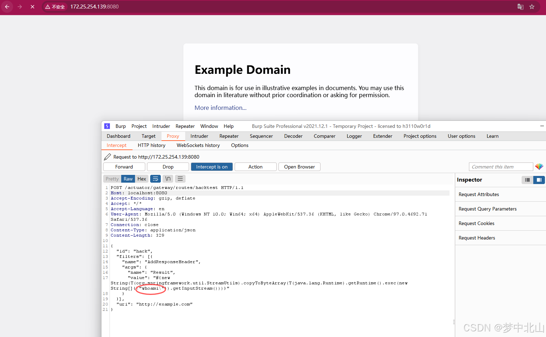546x337 pixels.
Task: Stop page loading with the X icon
Action: (33, 7)
